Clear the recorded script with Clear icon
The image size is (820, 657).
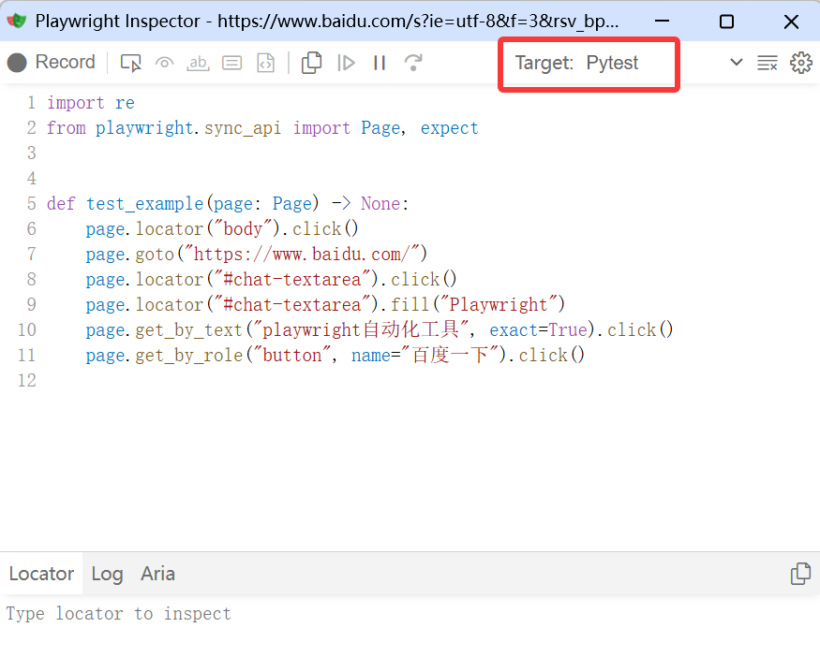click(768, 64)
